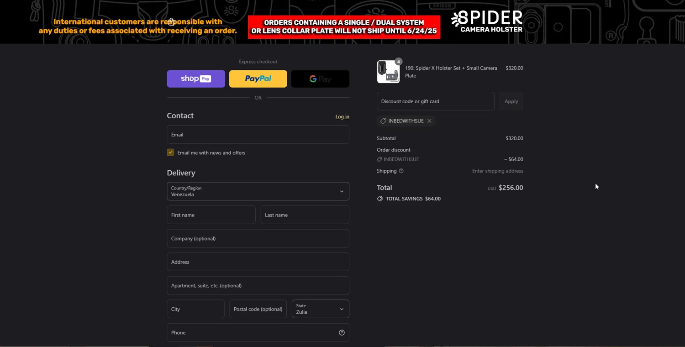Click the 'Express checkout' label

pos(258,62)
